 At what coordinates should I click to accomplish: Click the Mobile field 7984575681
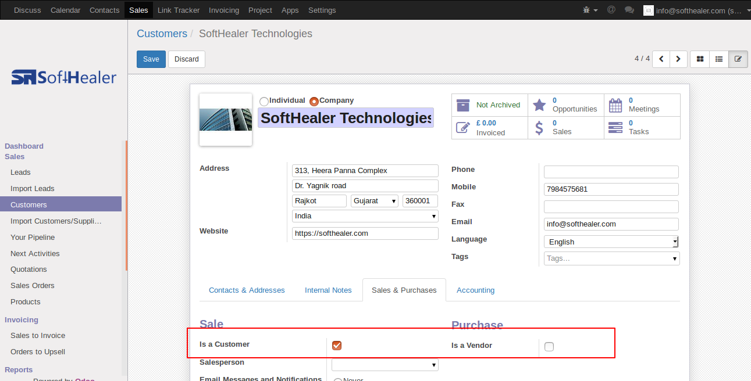coord(611,189)
